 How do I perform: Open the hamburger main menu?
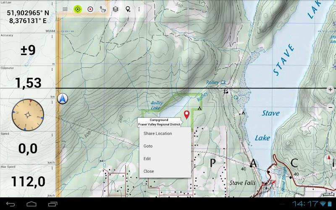click(x=65, y=9)
